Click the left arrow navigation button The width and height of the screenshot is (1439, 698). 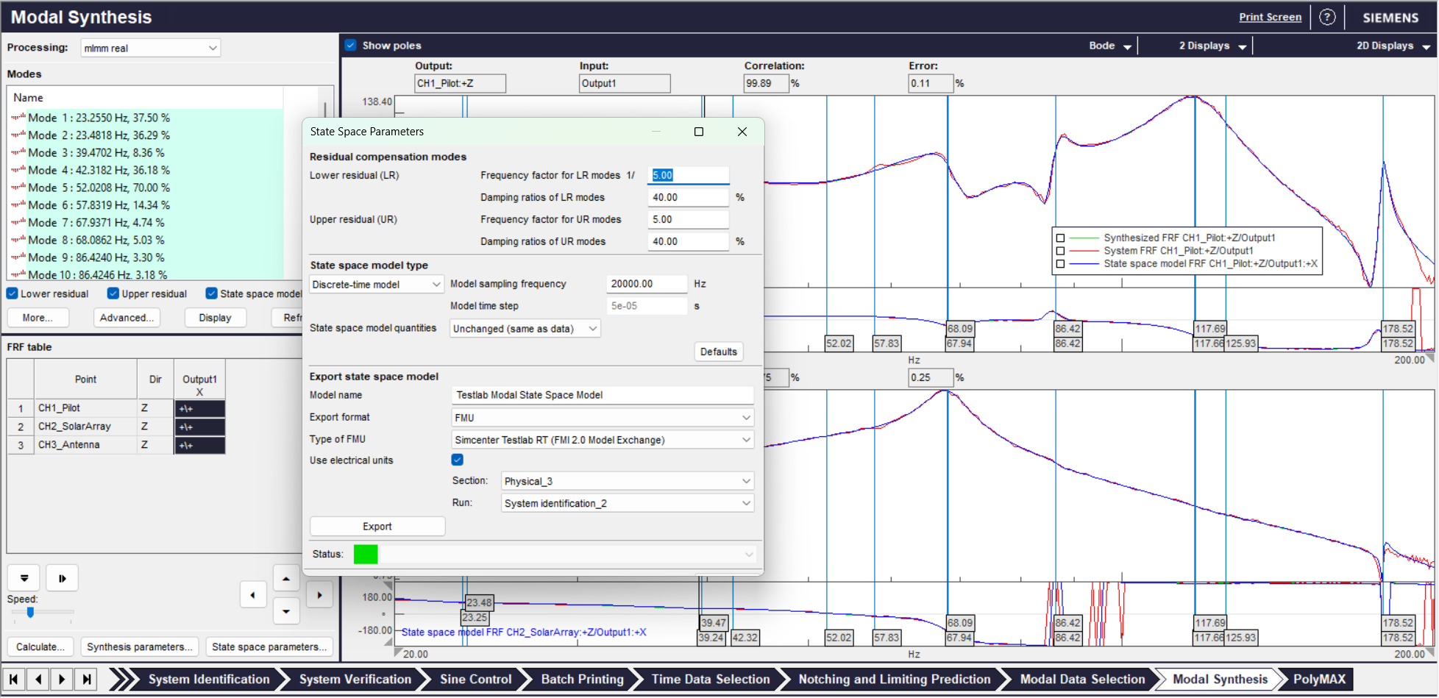coord(253,595)
